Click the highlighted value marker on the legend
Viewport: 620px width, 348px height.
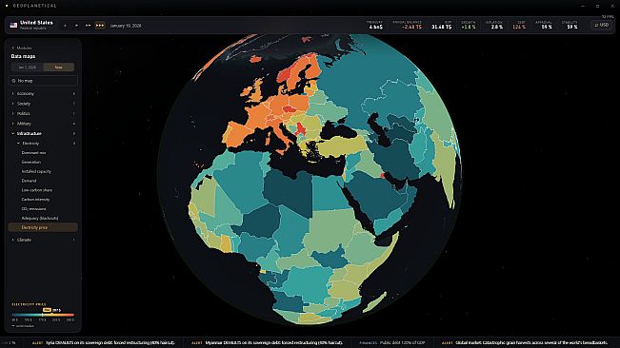(x=47, y=310)
